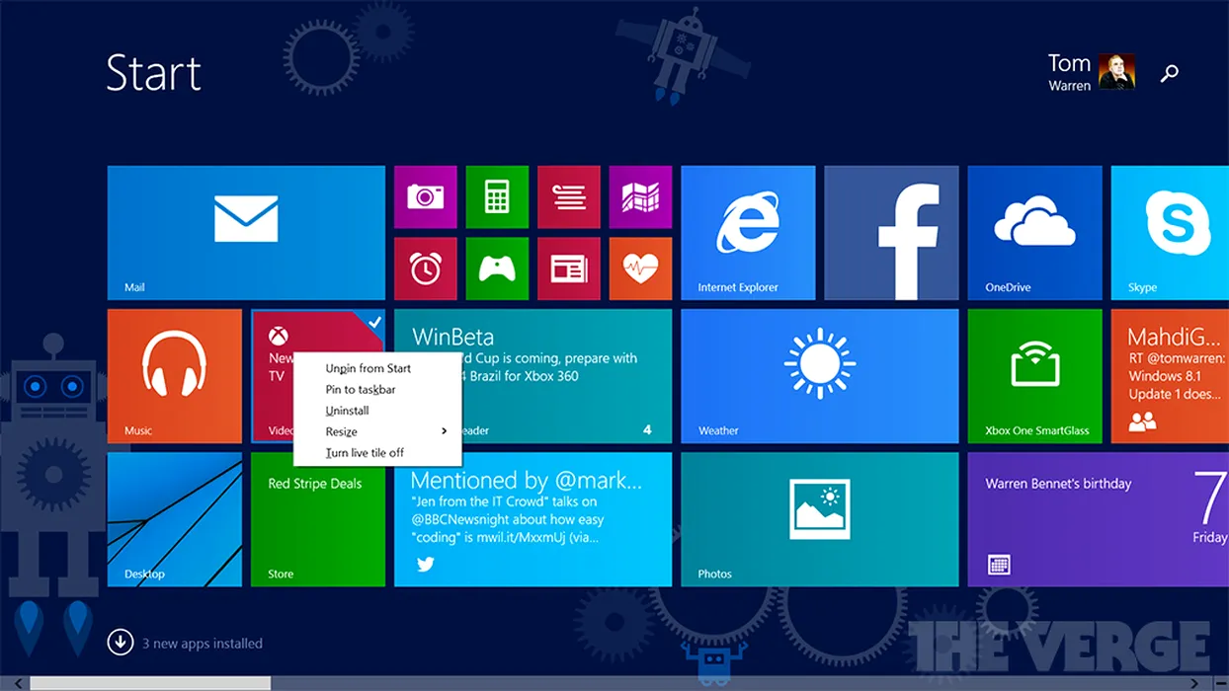This screenshot has width=1229, height=691.
Task: Show all apps with down arrow button
Action: 121,643
